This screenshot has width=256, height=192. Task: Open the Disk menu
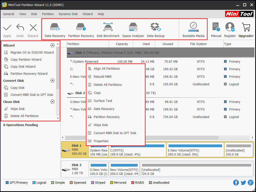click(34, 14)
